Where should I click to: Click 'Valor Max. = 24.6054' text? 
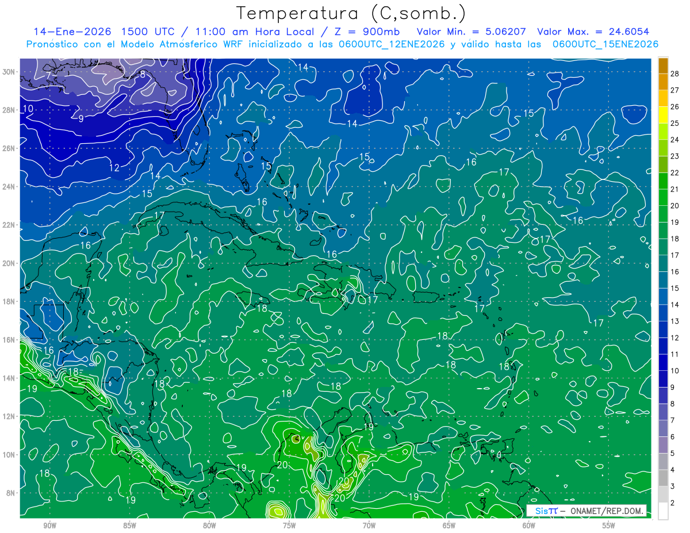point(593,32)
